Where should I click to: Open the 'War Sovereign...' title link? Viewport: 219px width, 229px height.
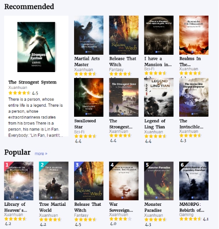pos(121,207)
